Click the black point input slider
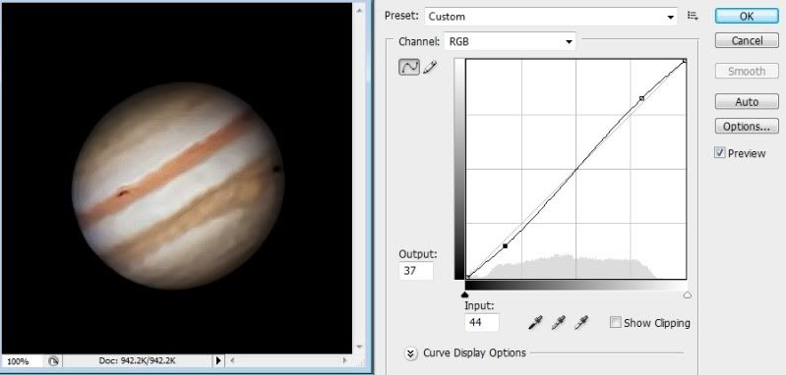Image resolution: width=786 pixels, height=375 pixels. click(x=465, y=295)
